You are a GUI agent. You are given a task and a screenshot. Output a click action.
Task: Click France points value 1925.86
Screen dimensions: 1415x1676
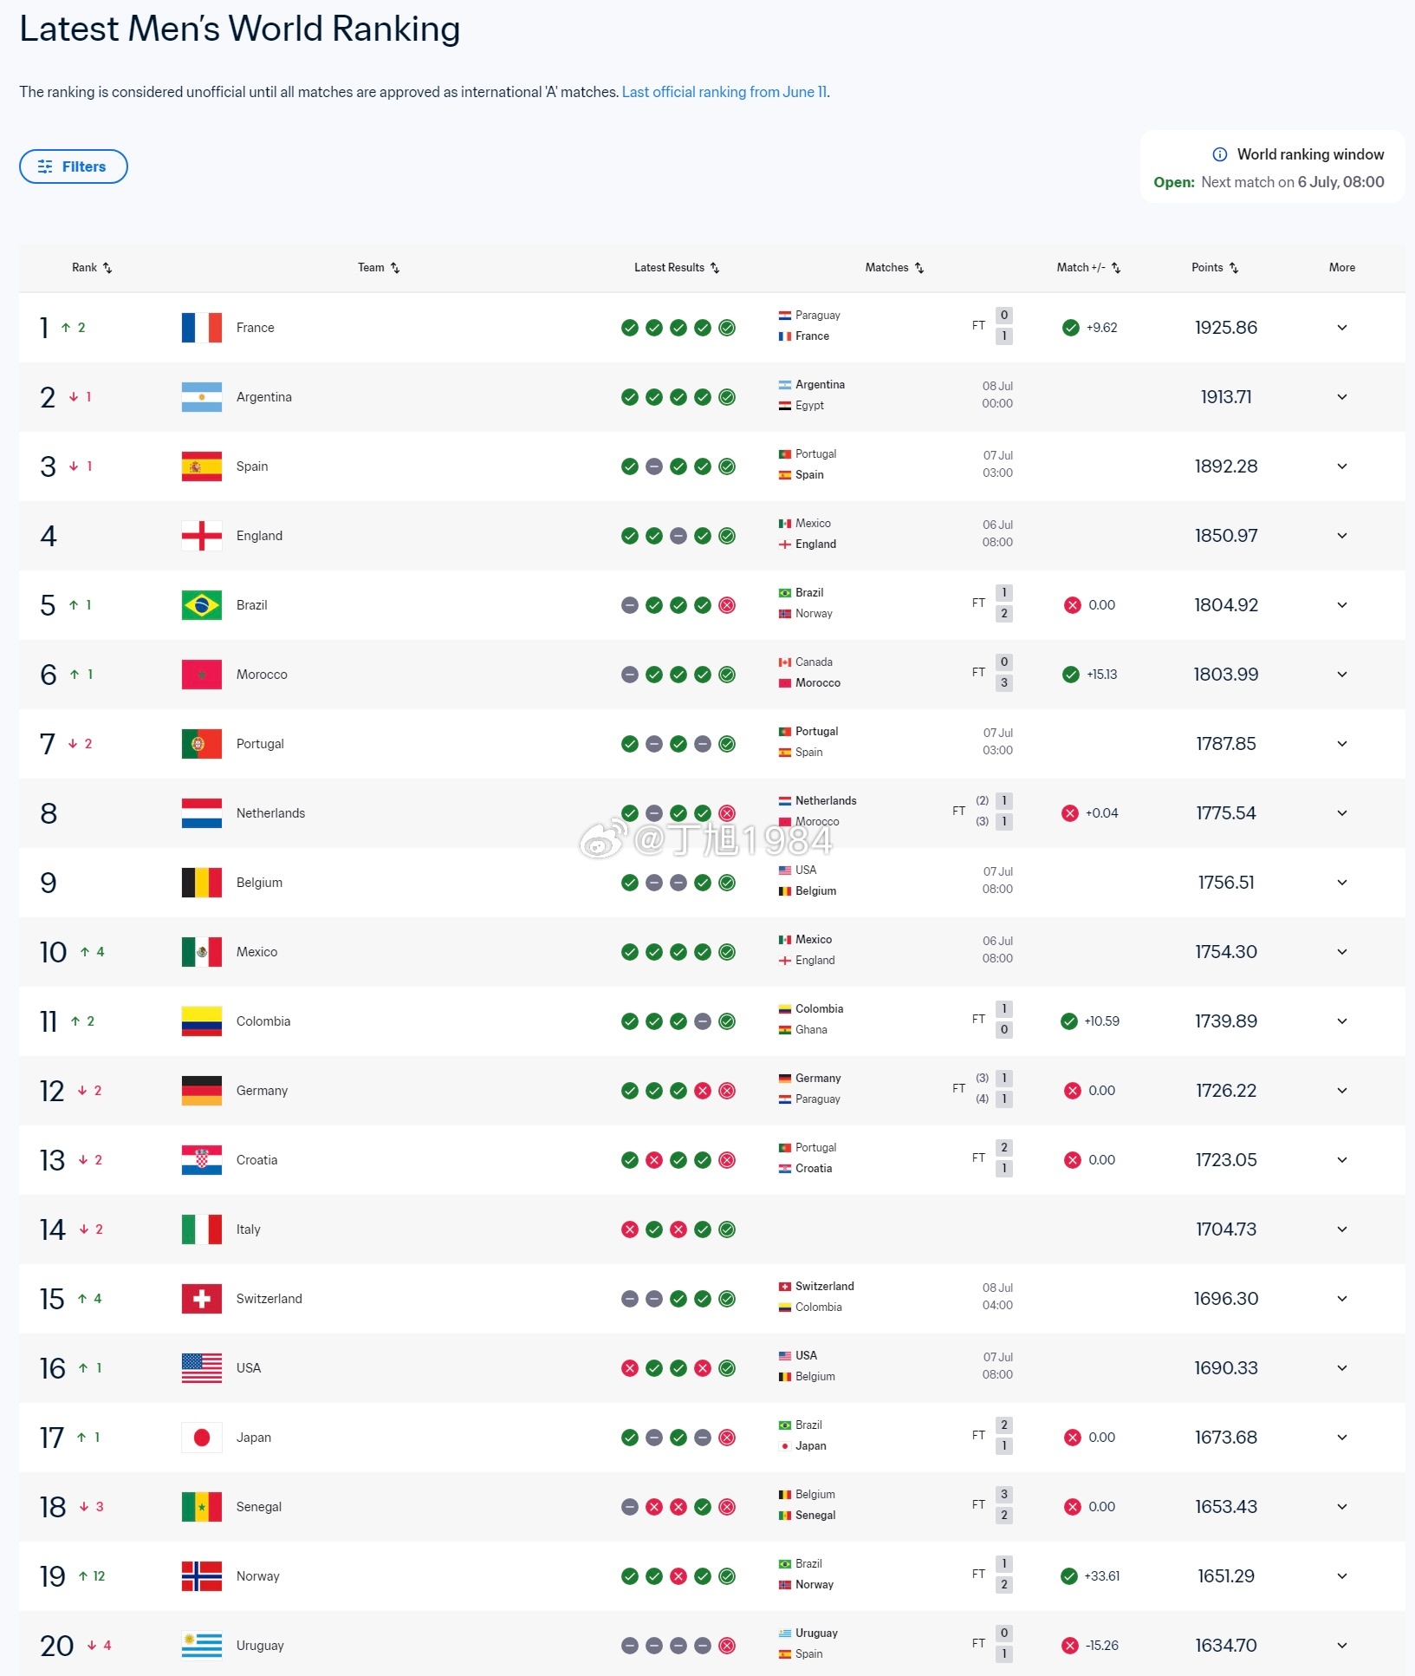tap(1225, 328)
